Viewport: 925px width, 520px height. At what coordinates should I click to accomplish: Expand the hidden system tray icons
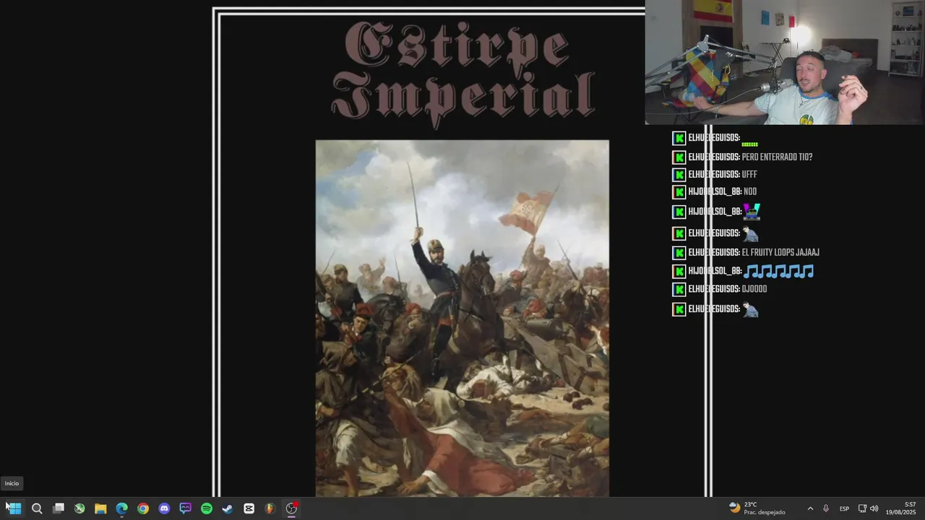click(x=810, y=508)
